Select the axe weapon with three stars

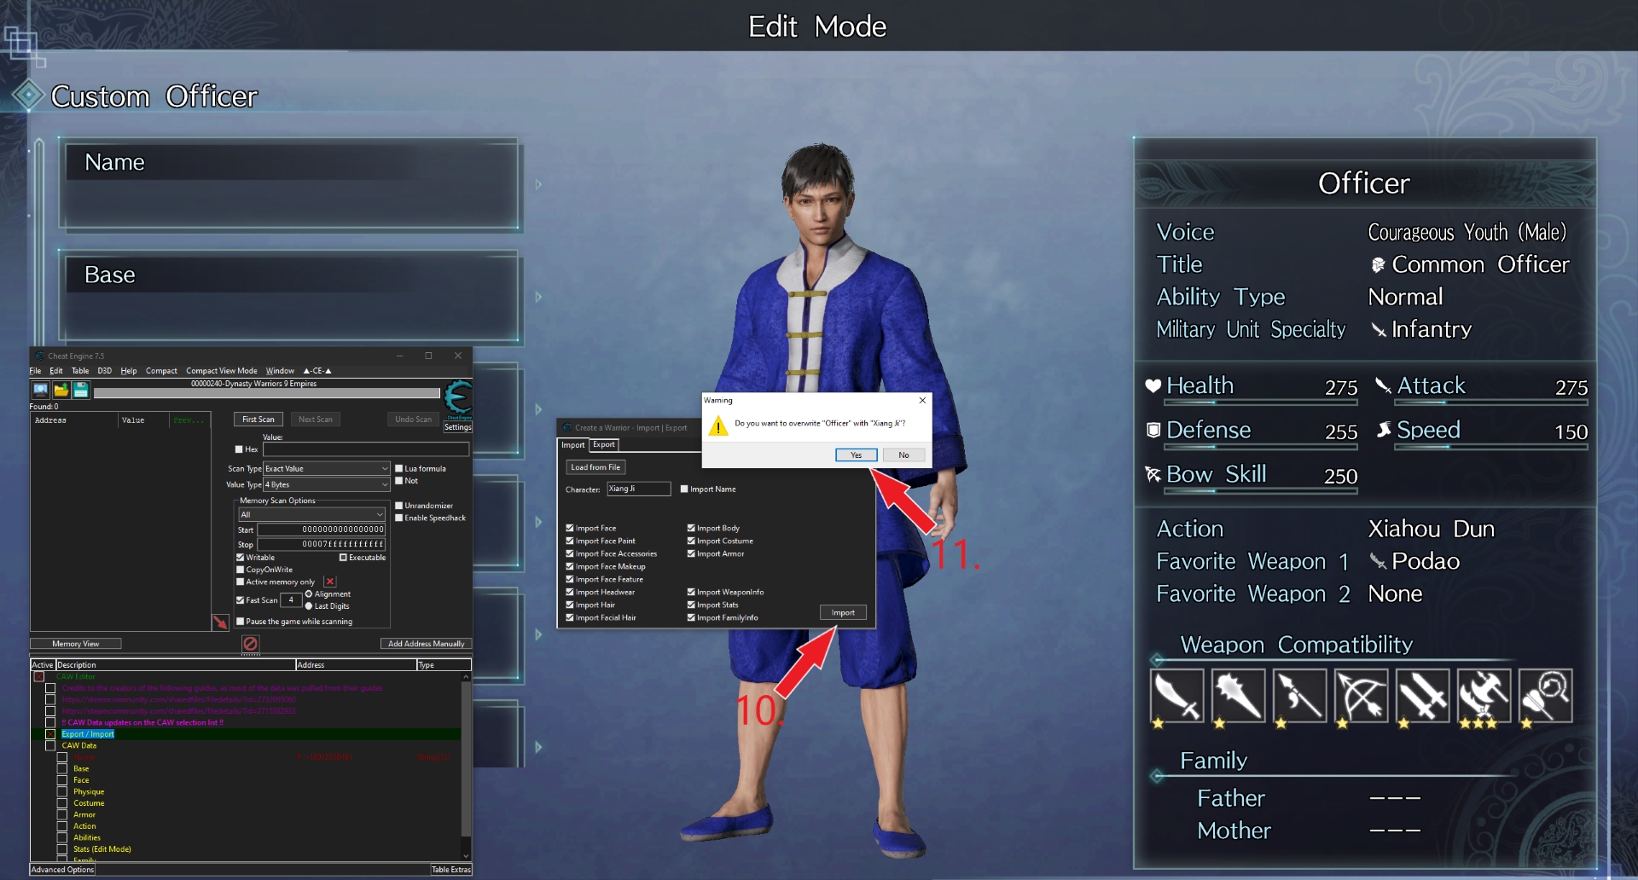click(x=1484, y=697)
